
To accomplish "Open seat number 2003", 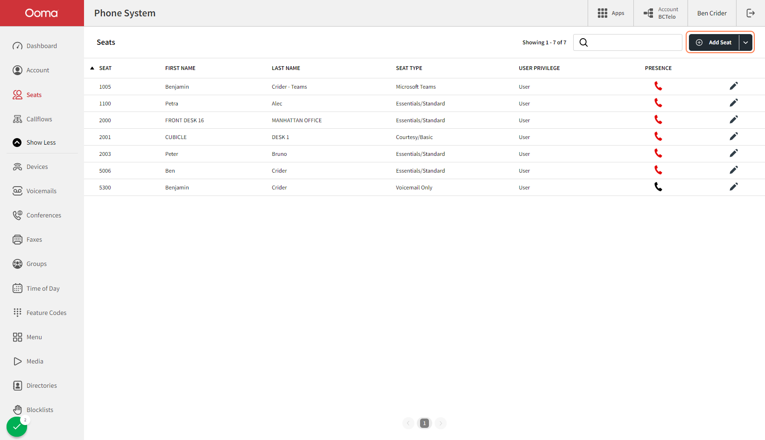I will pyautogui.click(x=105, y=154).
